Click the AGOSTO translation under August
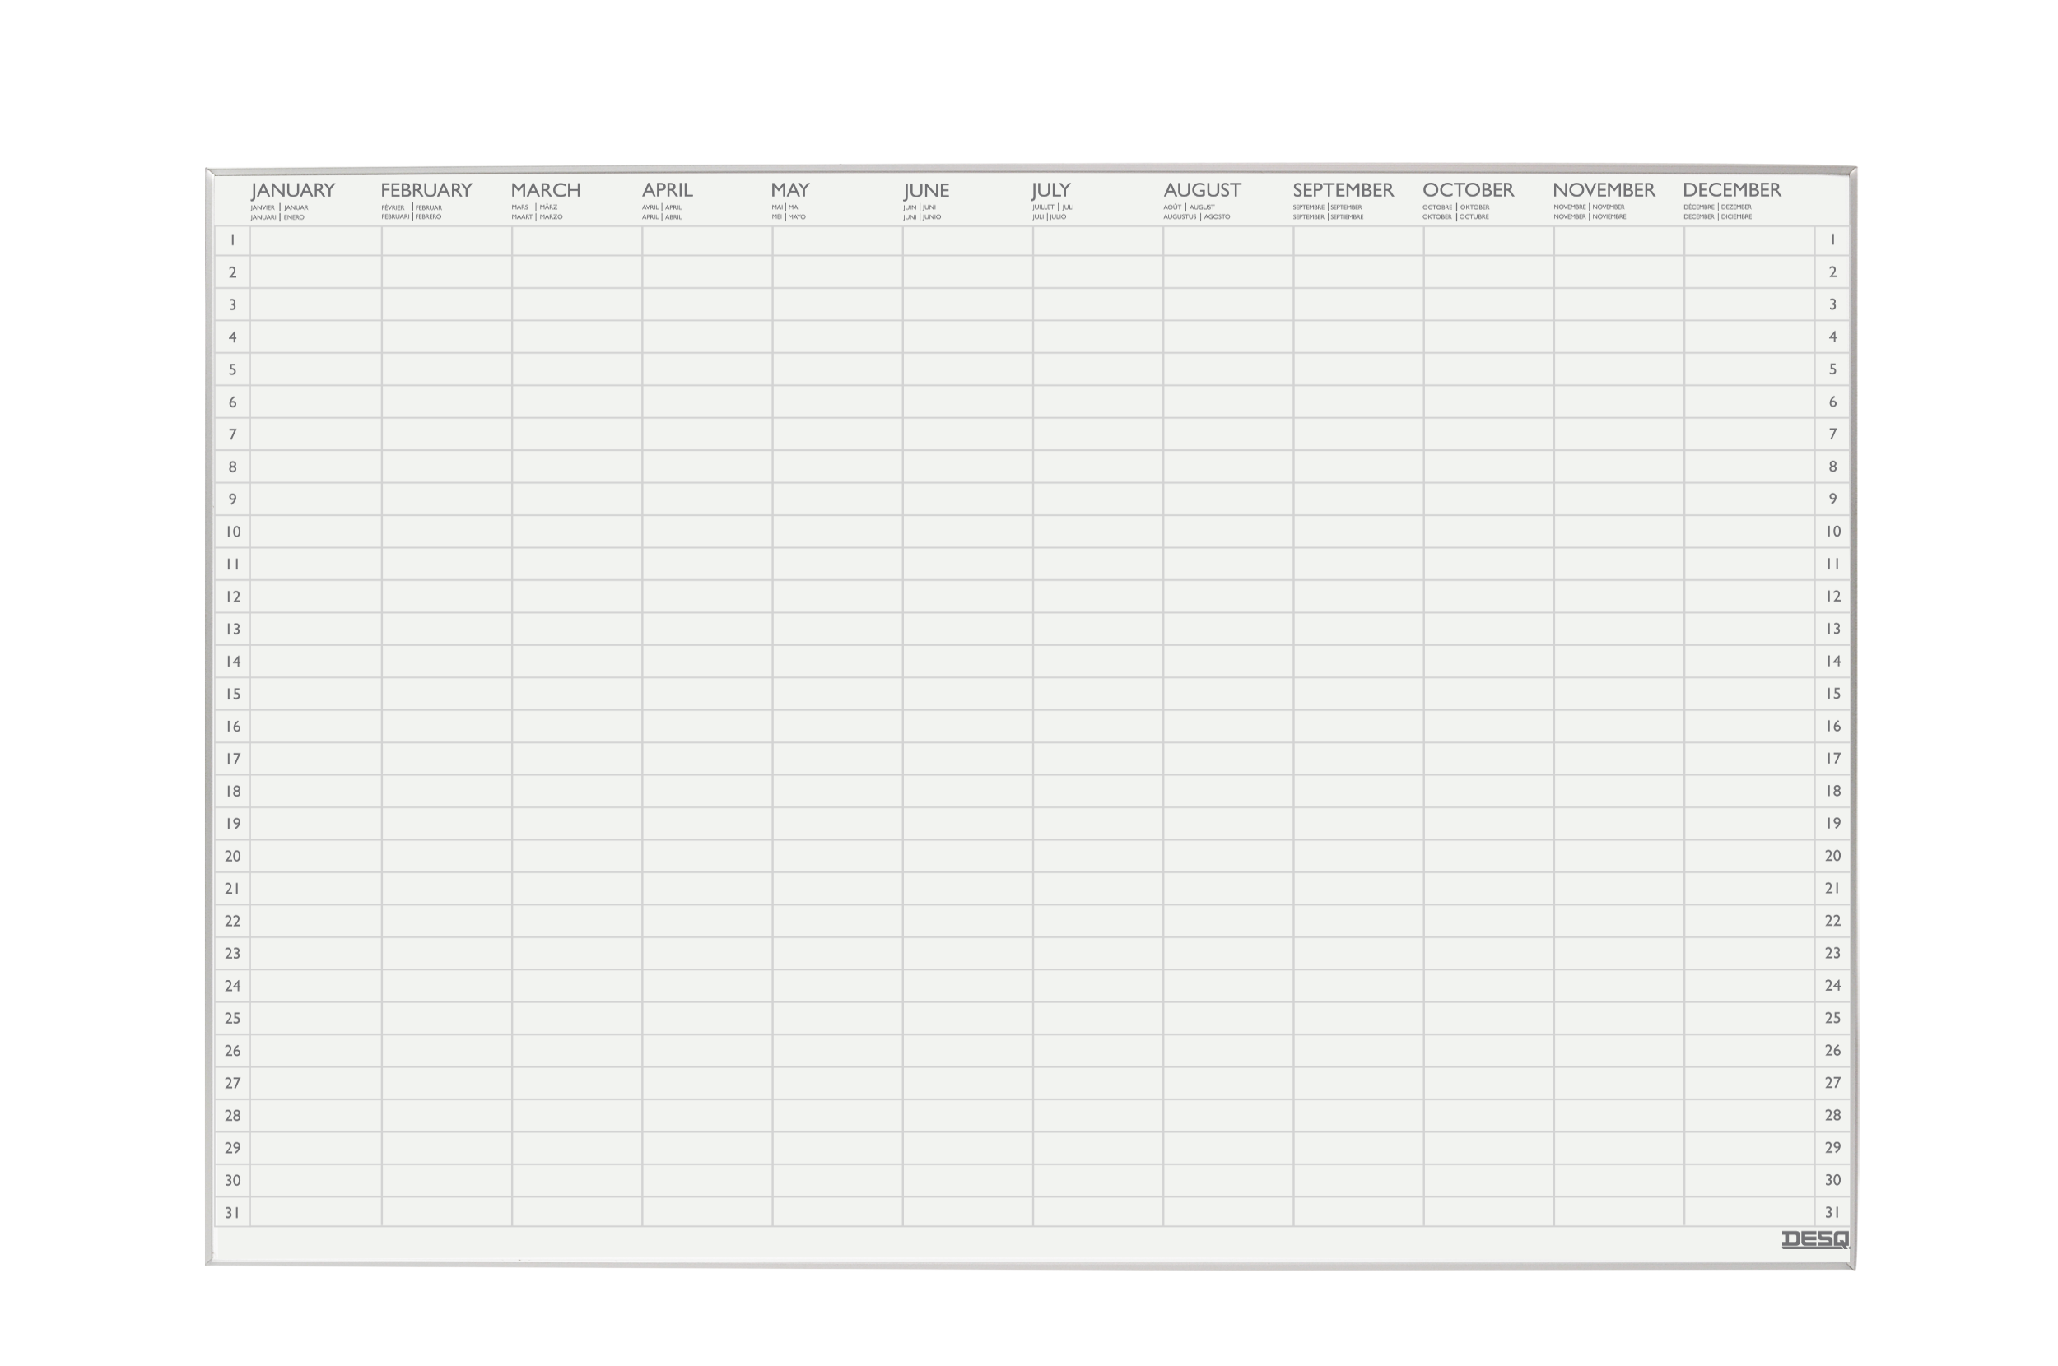 click(x=1218, y=217)
